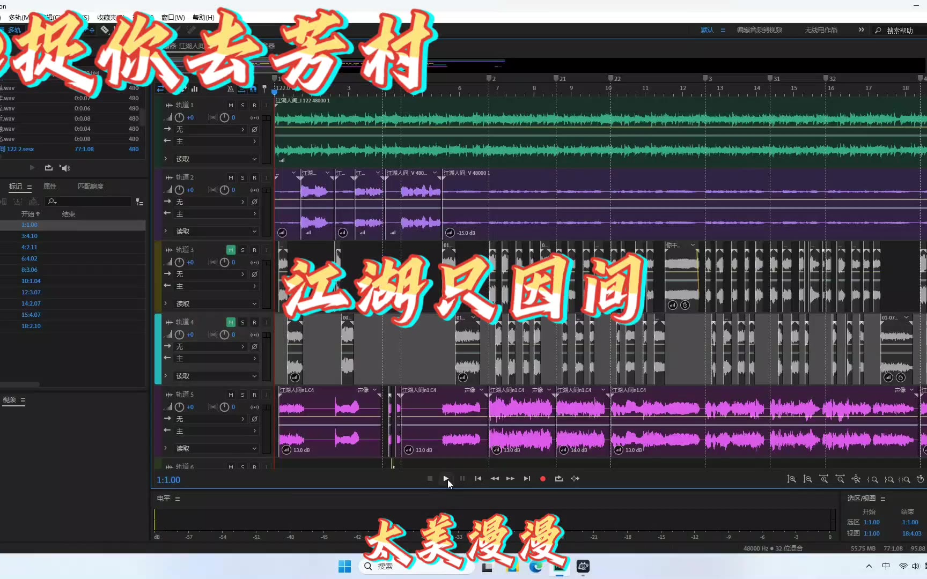Open Windows Start menu

click(344, 566)
